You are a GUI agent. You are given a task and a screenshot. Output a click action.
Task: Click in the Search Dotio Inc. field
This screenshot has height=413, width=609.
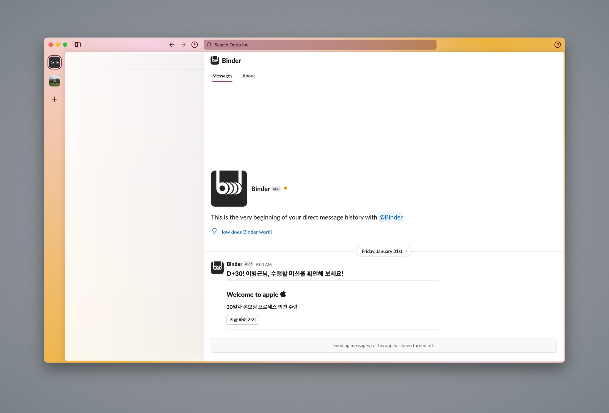click(x=320, y=45)
